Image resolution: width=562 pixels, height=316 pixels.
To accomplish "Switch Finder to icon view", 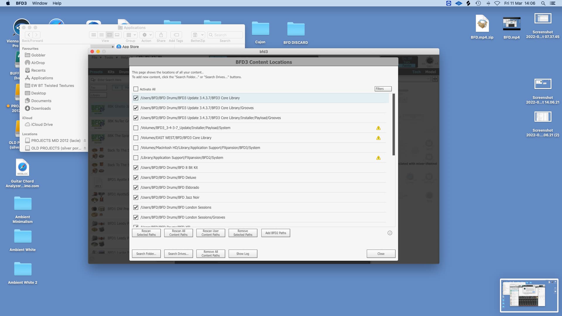I will (94, 35).
